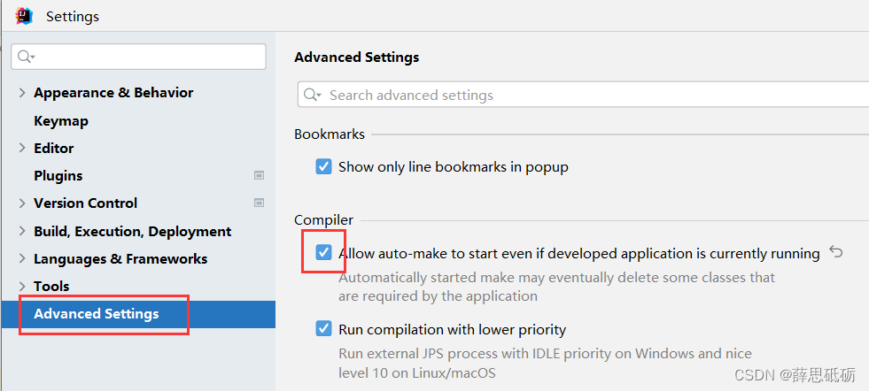The image size is (869, 391).
Task: Expand the Tools tree arrow
Action: coord(22,287)
